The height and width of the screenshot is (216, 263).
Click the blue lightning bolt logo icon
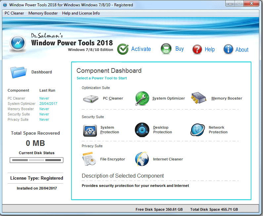pyautogui.click(x=18, y=43)
